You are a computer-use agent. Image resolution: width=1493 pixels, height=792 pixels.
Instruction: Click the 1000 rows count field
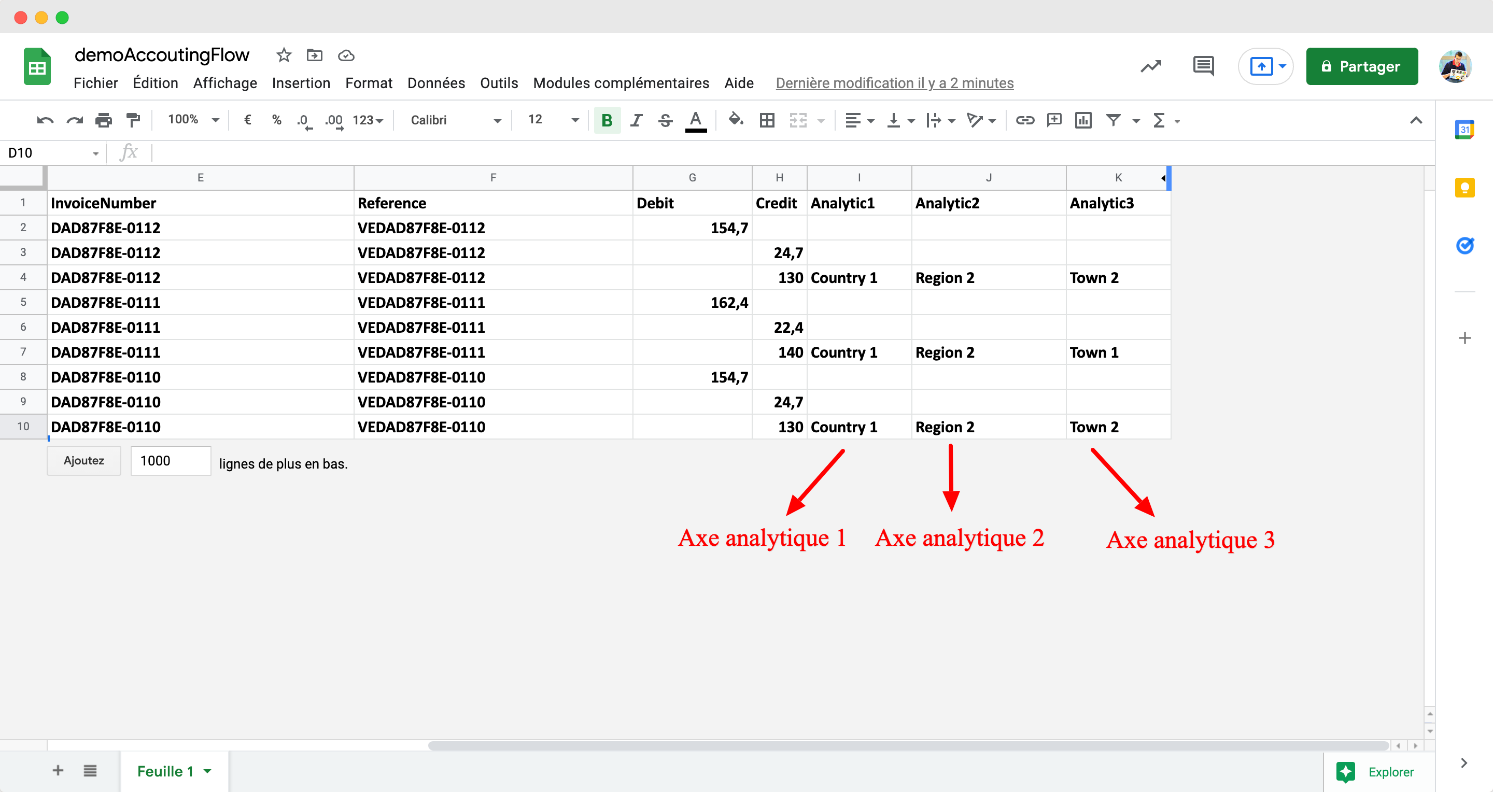tap(171, 461)
